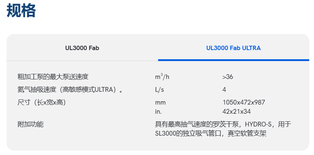Select the UL3000 Fab ULTRA tab
Image resolution: width=314 pixels, height=155 pixels.
[x=233, y=48]
